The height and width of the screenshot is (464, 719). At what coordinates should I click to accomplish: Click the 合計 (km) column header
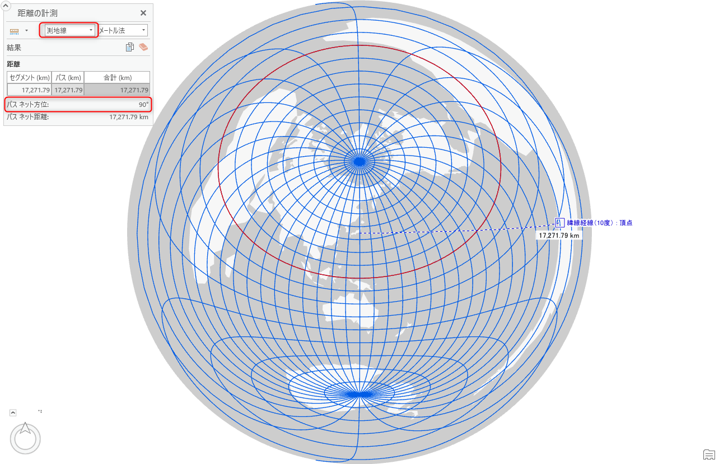pos(117,77)
